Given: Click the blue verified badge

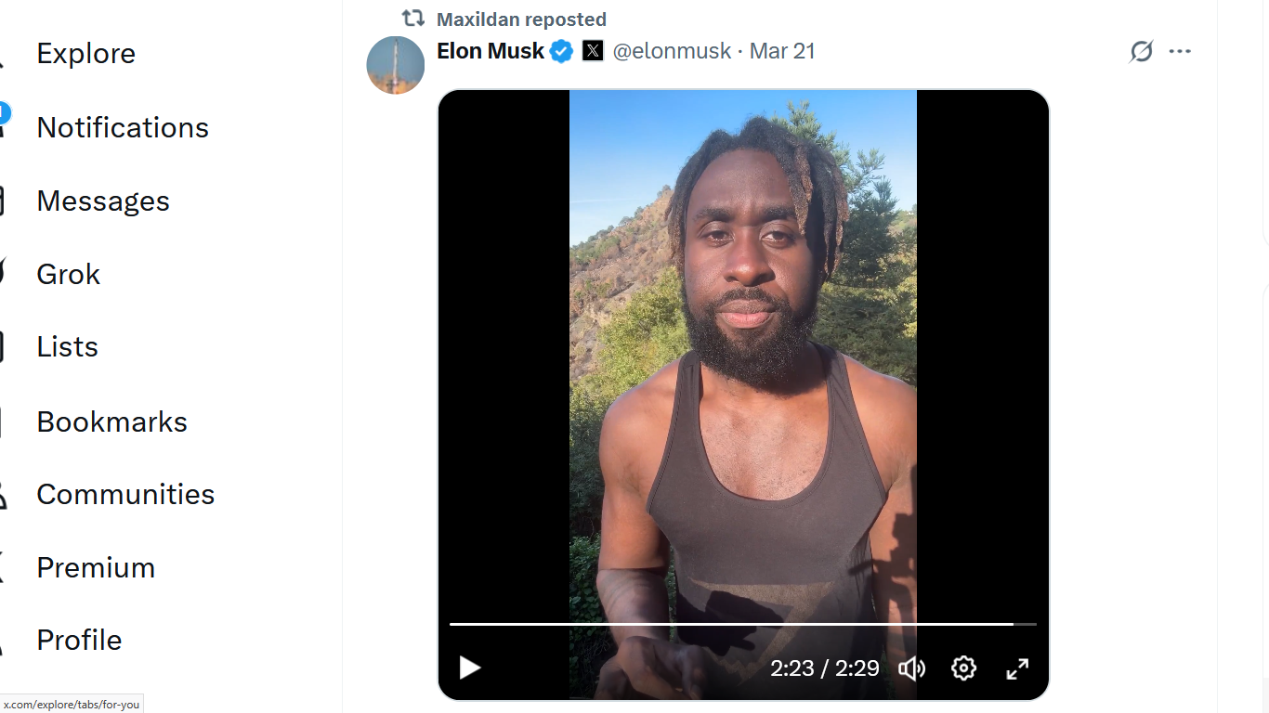Looking at the screenshot, I should pyautogui.click(x=562, y=52).
